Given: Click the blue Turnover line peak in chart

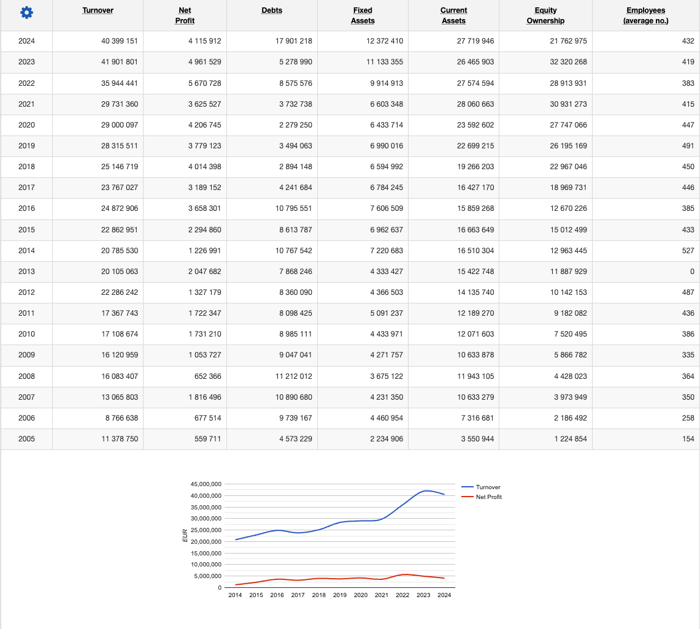Looking at the screenshot, I should click(426, 490).
